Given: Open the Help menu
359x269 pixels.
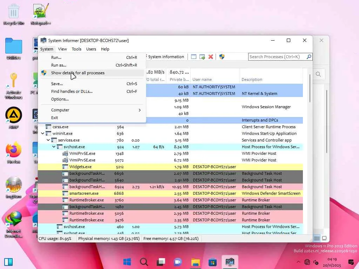Looking at the screenshot, I should tap(105, 49).
